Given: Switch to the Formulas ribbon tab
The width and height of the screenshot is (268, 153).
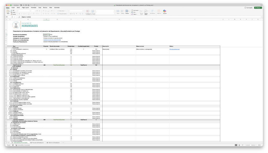Looking at the screenshot, I should click(x=33, y=8).
